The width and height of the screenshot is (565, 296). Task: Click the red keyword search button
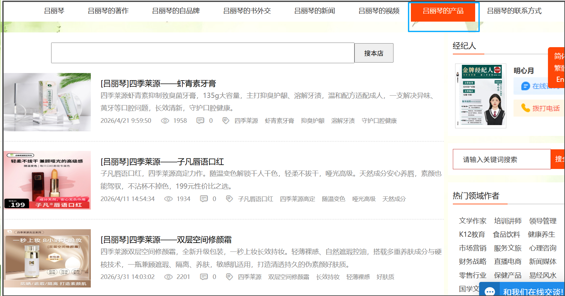coord(558,159)
